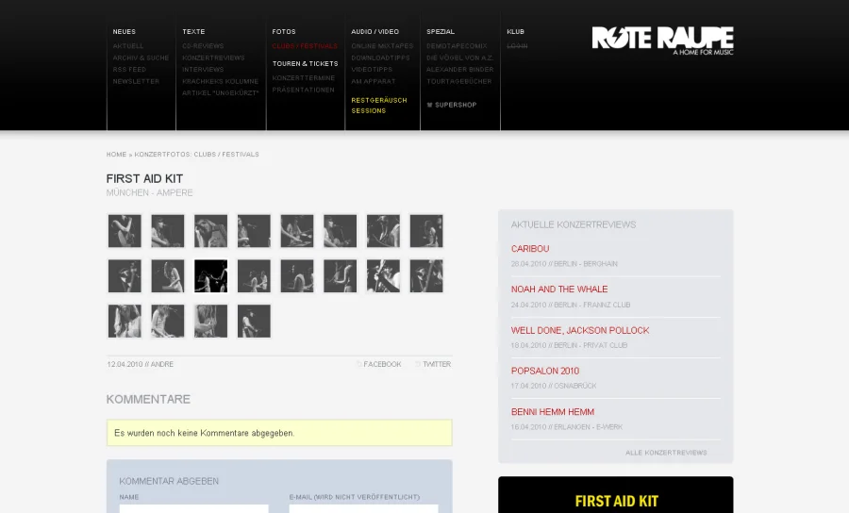Viewport: 849px width, 513px height.
Task: Go to Konzertreviews in Texte menu
Action: click(x=213, y=58)
